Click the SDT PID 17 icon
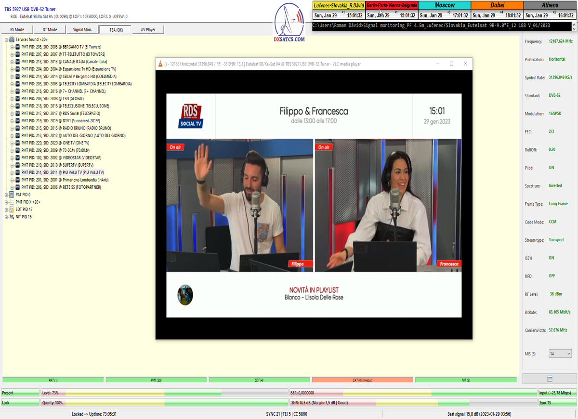Image resolution: width=578 pixels, height=419 pixels. (12, 209)
